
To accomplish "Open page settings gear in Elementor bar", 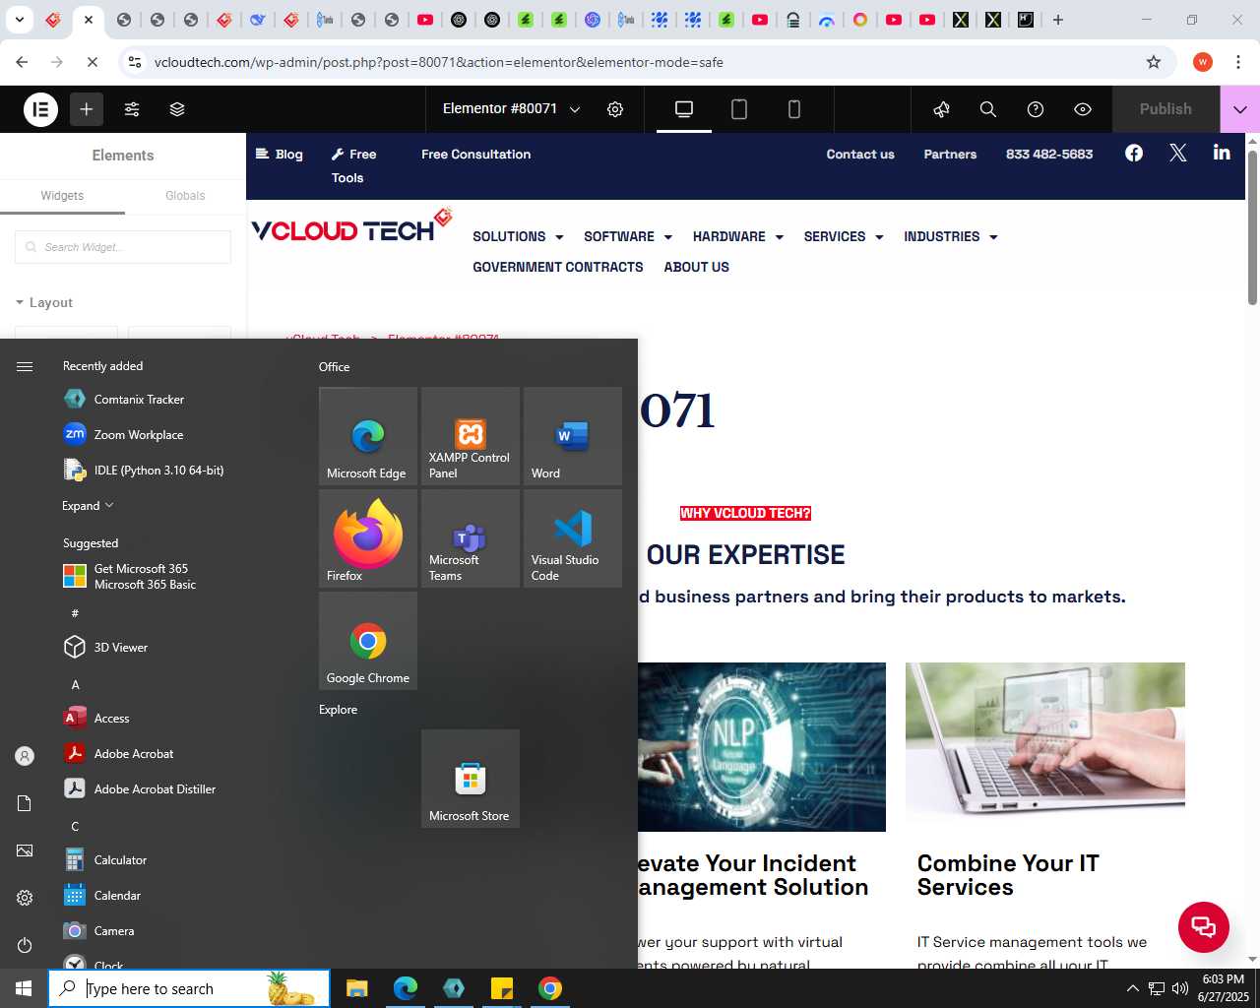I will click(x=615, y=109).
